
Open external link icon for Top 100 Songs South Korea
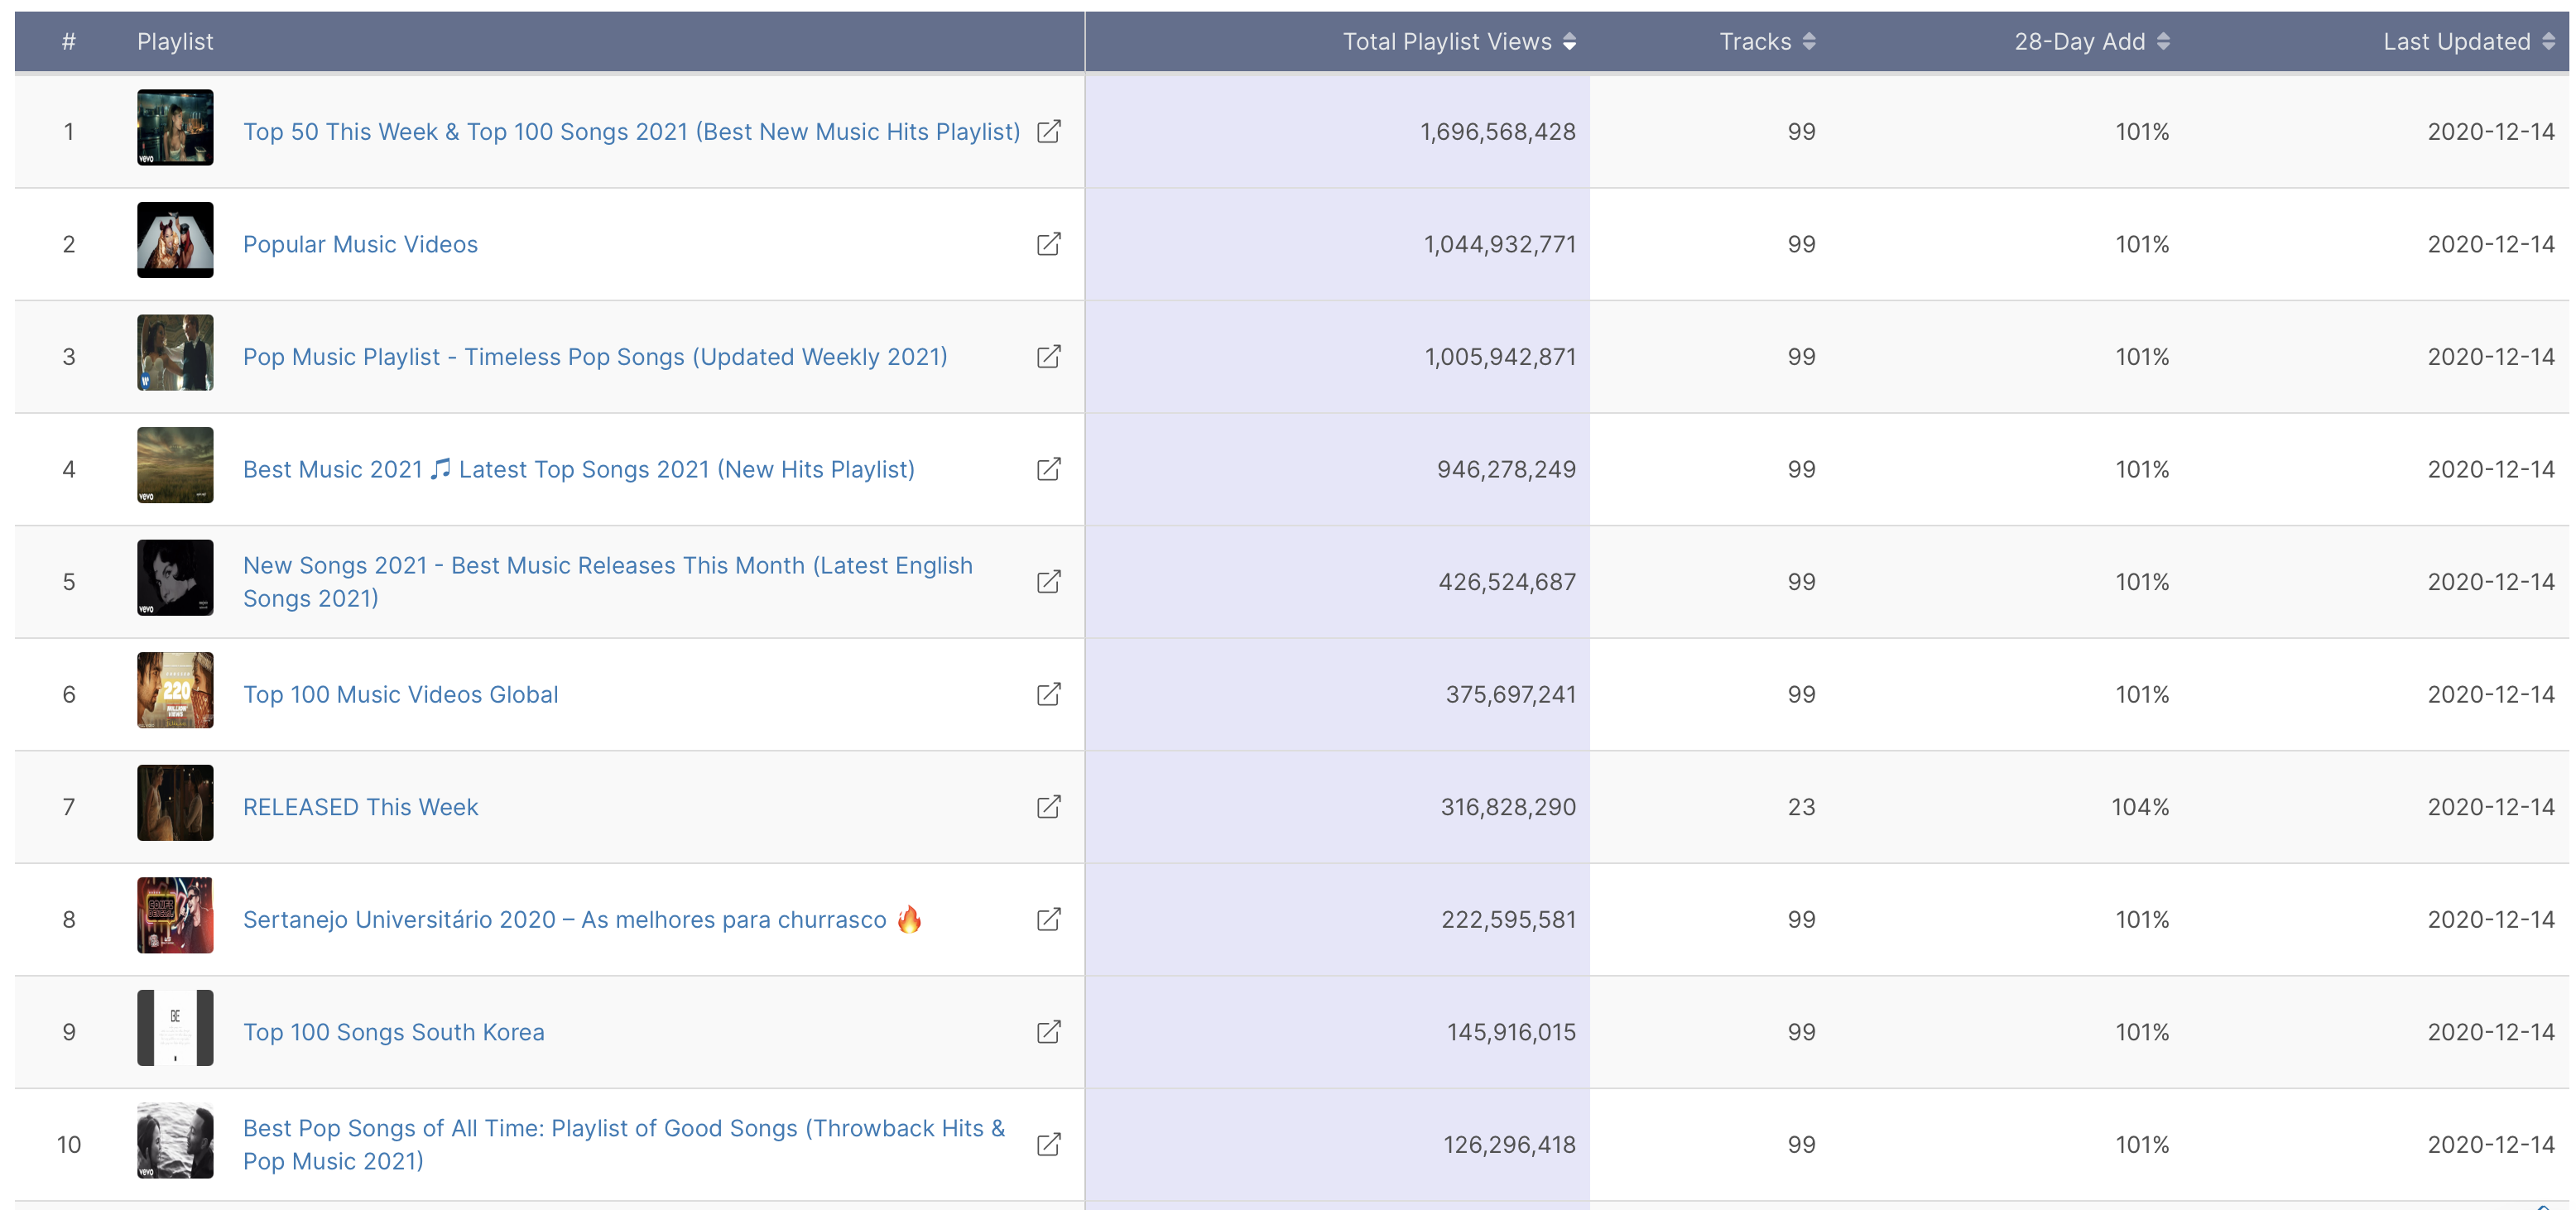pos(1048,1032)
